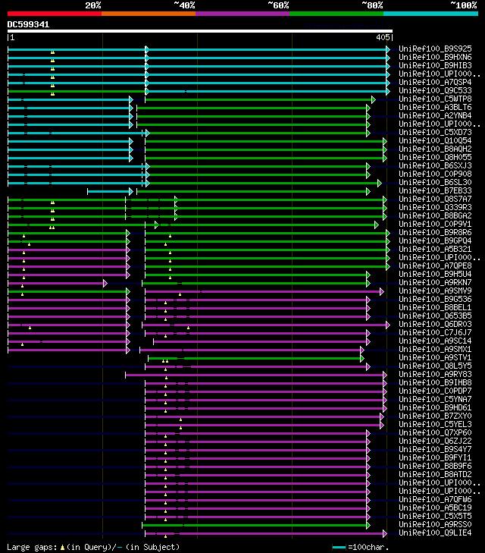Pick the UniRef100_Q339R3 label
The image size is (485, 553).
435,207
